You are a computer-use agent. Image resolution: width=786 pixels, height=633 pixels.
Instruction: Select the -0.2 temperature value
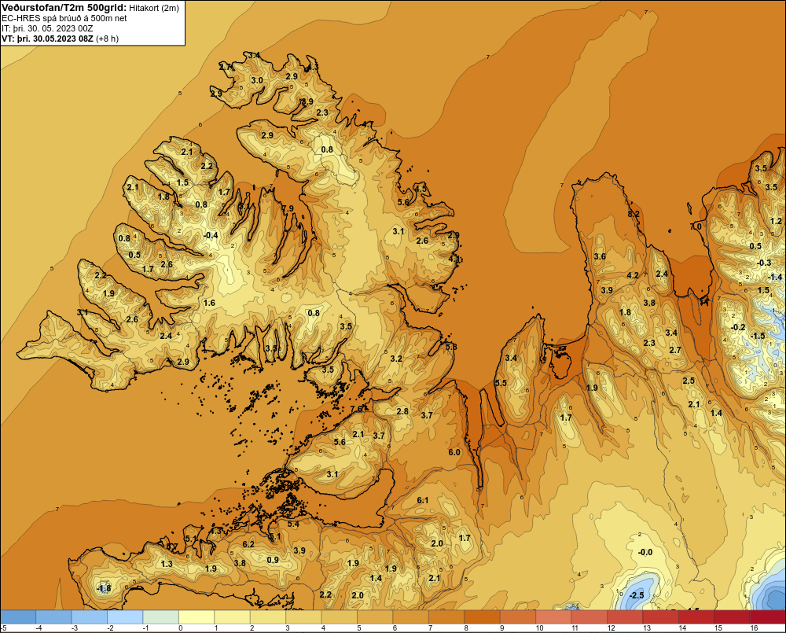point(738,328)
